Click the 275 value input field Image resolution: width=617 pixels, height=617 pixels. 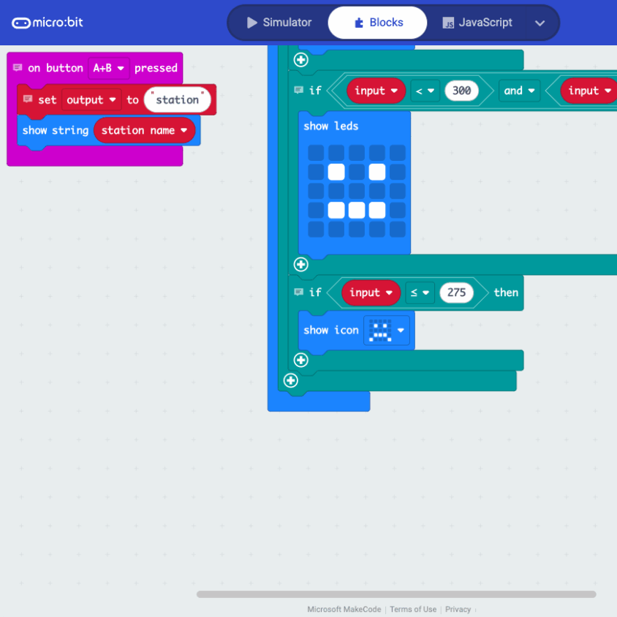(x=456, y=292)
